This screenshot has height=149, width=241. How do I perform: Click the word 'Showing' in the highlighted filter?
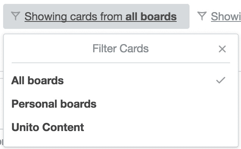[46, 17]
